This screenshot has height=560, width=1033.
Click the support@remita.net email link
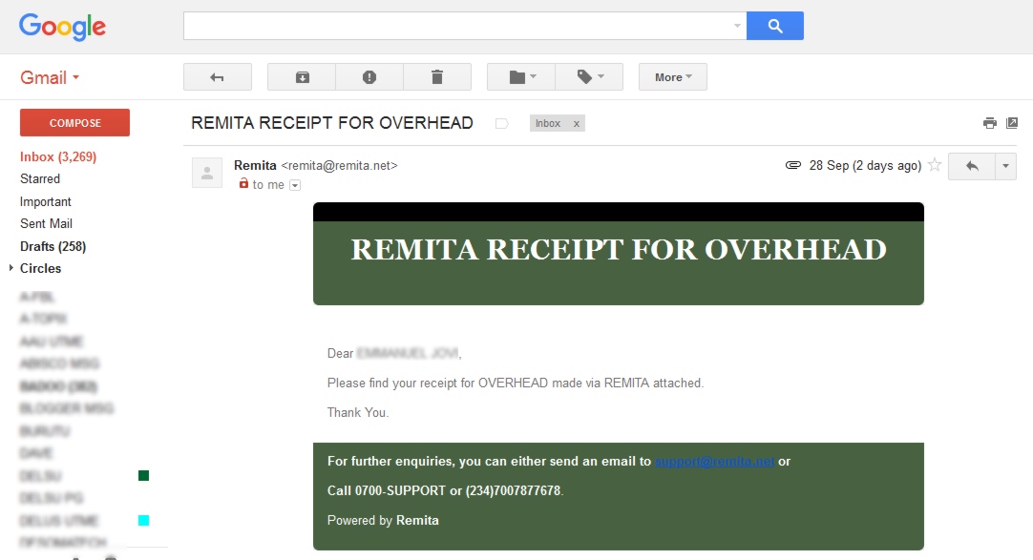(714, 462)
